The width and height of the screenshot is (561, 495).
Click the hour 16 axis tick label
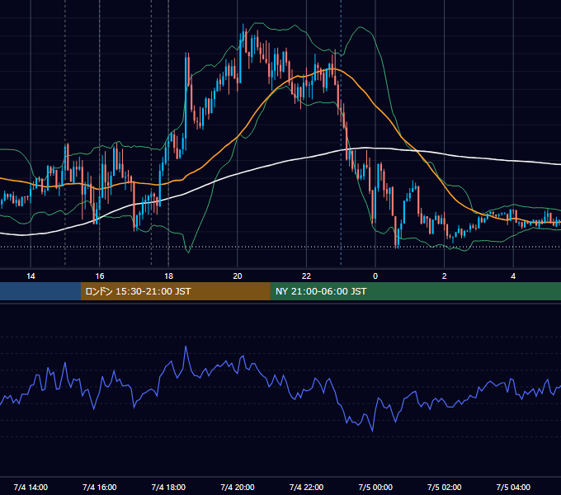click(x=100, y=276)
